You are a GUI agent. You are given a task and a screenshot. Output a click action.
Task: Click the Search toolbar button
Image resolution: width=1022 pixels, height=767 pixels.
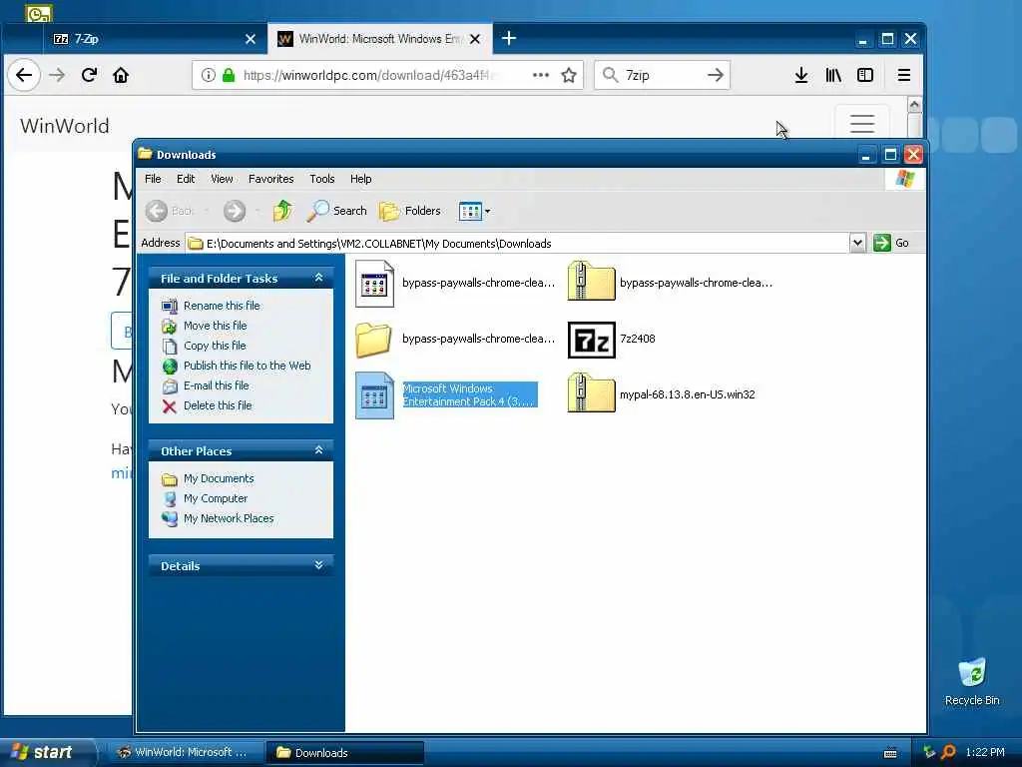337,211
